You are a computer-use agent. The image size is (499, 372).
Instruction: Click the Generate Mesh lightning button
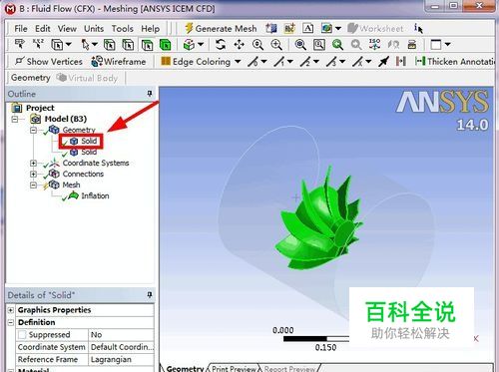click(x=221, y=29)
